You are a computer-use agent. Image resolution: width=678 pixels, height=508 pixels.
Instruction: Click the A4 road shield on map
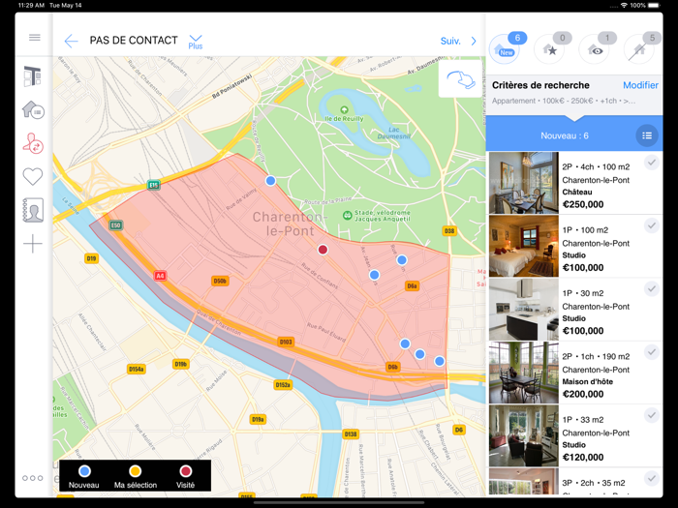160,276
